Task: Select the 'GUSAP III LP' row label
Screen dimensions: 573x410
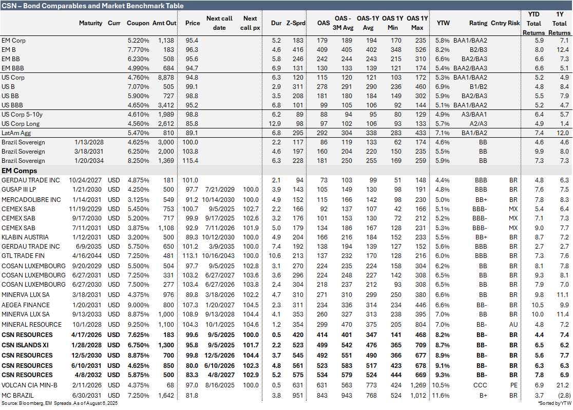Action: point(18,190)
